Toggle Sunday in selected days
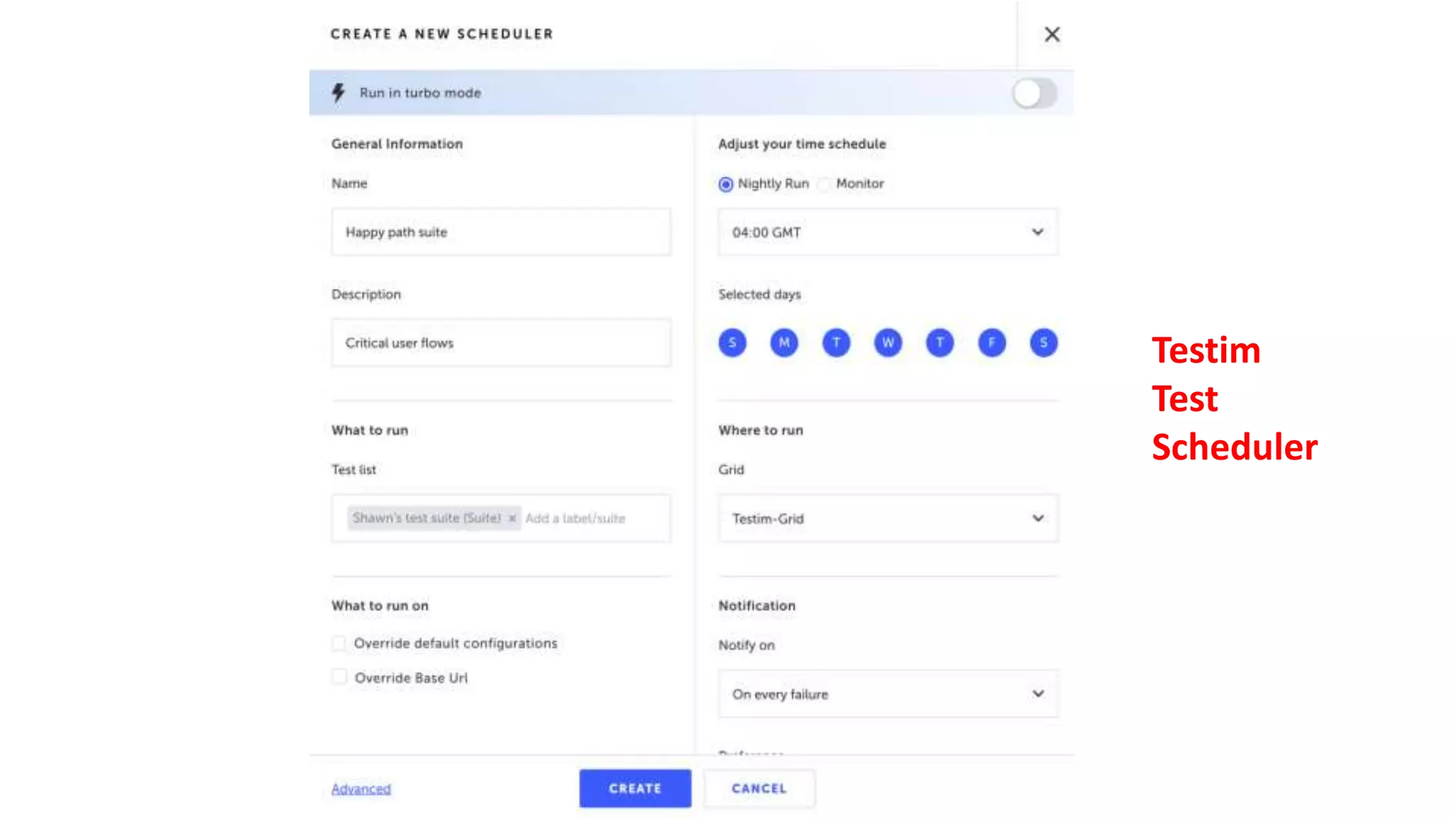 (732, 343)
